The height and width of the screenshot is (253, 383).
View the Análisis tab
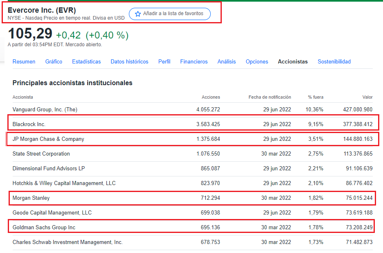pyautogui.click(x=226, y=62)
